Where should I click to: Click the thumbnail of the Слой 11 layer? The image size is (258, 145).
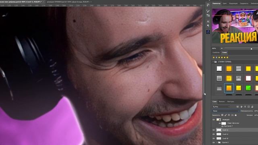(x=218, y=134)
